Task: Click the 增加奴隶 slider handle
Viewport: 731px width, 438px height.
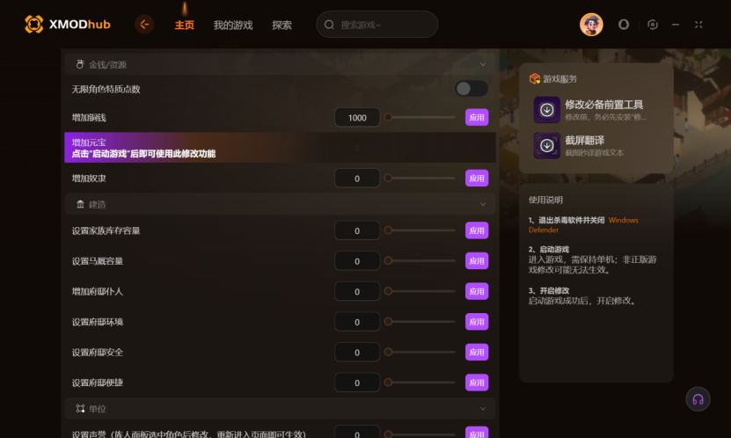Action: (388, 178)
